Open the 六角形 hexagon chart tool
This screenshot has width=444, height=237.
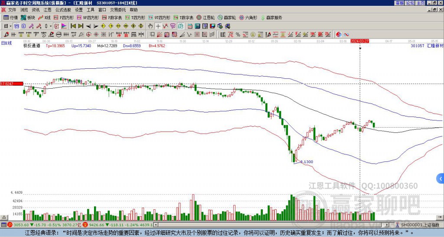249,18
